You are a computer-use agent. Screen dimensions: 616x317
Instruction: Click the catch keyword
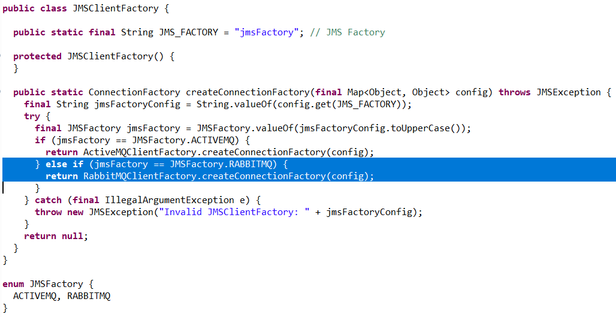pyautogui.click(x=48, y=200)
